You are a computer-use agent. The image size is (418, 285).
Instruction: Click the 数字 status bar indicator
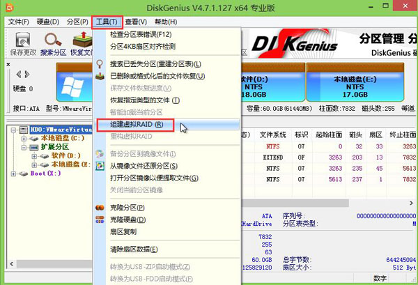(380, 278)
